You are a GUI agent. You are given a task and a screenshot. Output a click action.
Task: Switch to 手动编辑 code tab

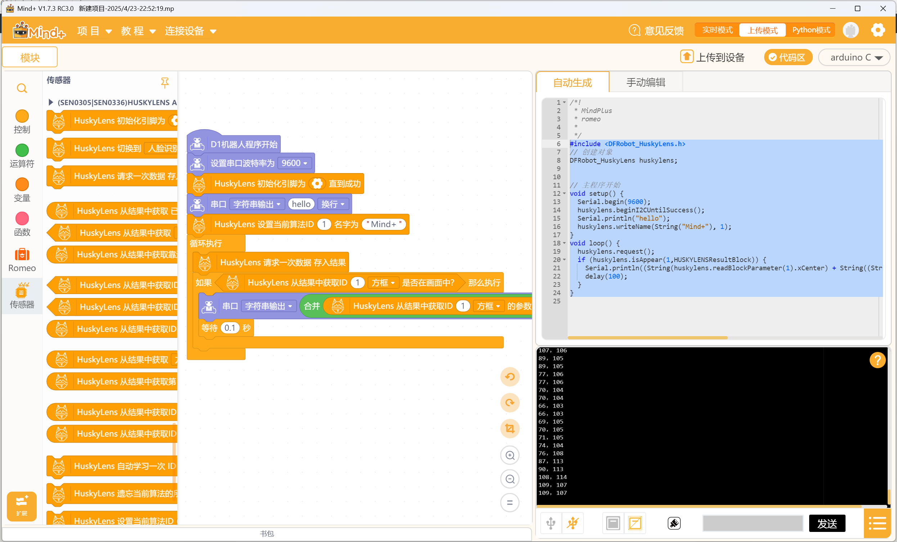tap(645, 82)
